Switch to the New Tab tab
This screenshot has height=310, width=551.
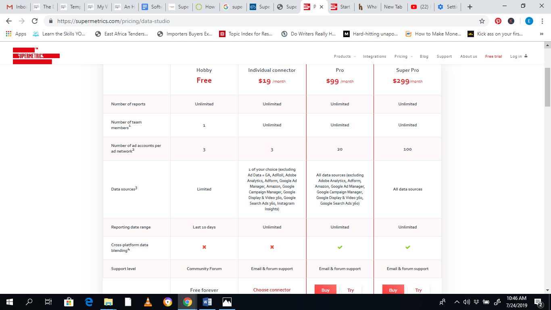tap(393, 7)
